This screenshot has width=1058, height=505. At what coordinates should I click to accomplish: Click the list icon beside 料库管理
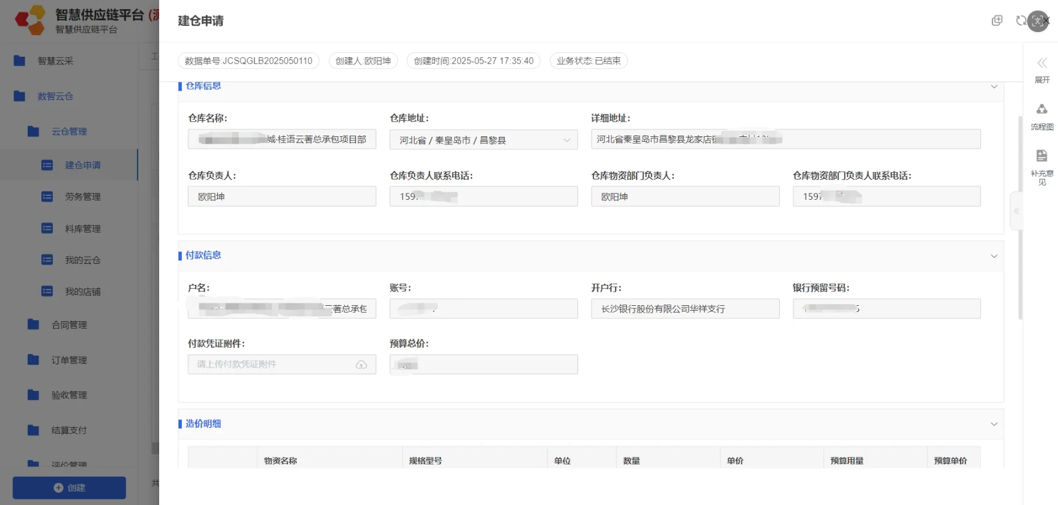pyautogui.click(x=47, y=228)
